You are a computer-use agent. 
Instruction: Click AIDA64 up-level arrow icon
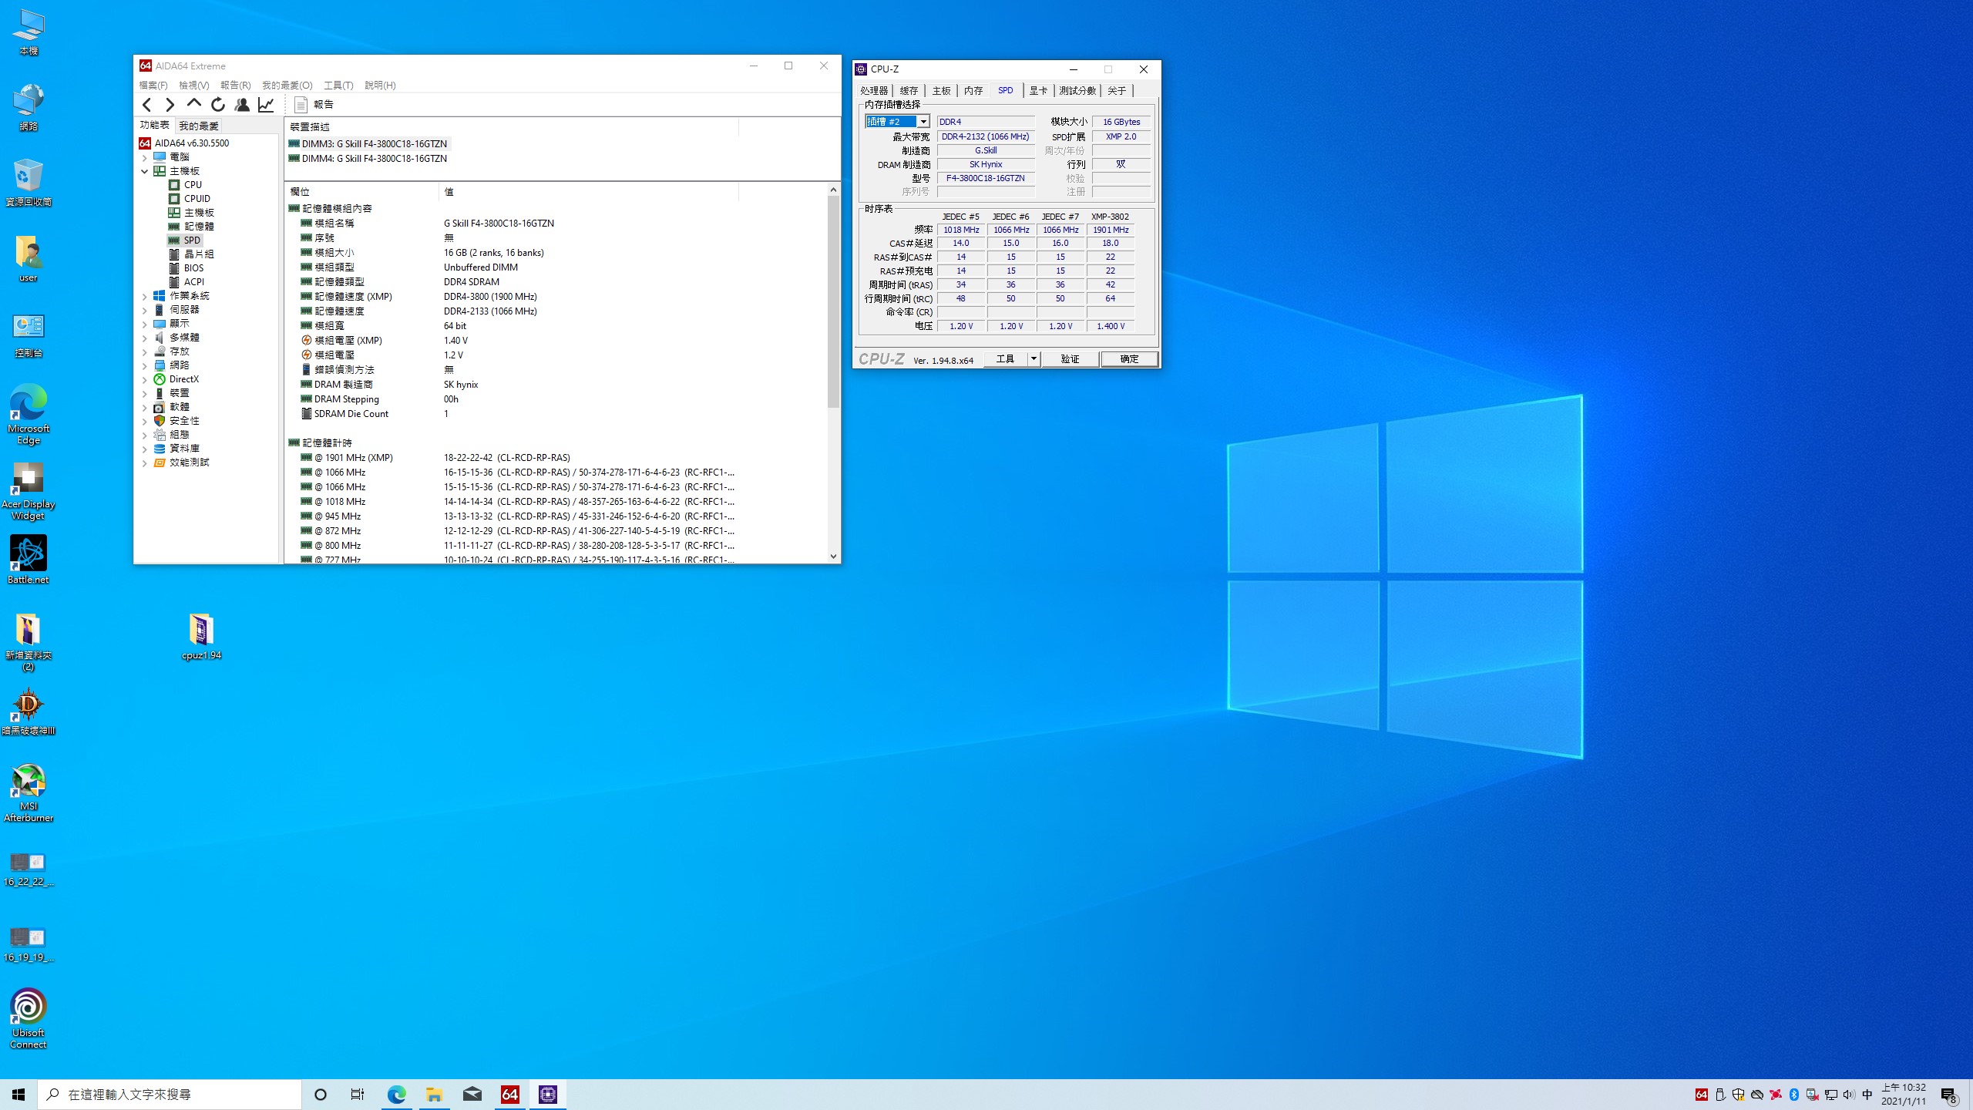click(194, 103)
